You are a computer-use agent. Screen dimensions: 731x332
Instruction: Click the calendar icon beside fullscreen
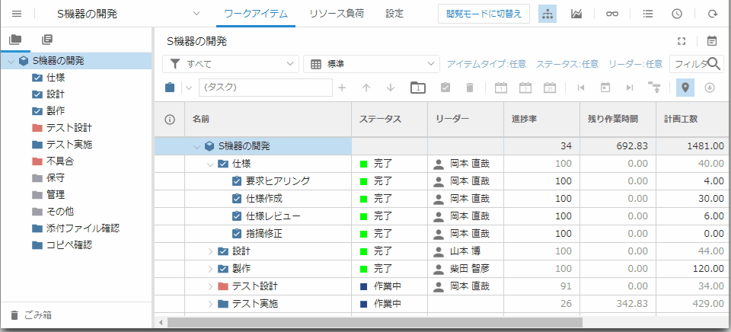click(712, 41)
